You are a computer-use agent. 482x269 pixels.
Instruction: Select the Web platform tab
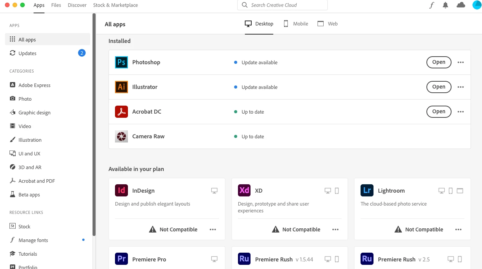click(327, 24)
